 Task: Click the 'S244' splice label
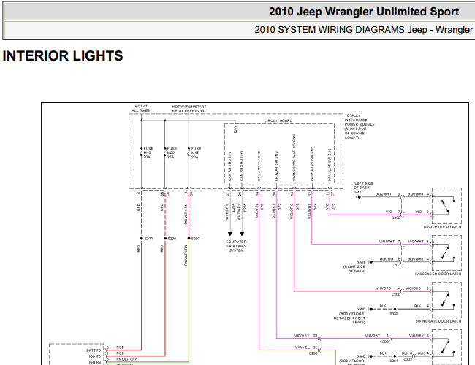pos(148,239)
